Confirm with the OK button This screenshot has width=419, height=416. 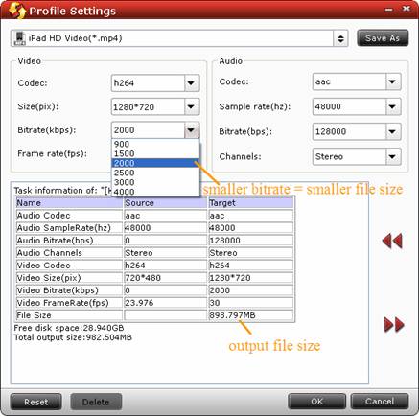tap(316, 402)
